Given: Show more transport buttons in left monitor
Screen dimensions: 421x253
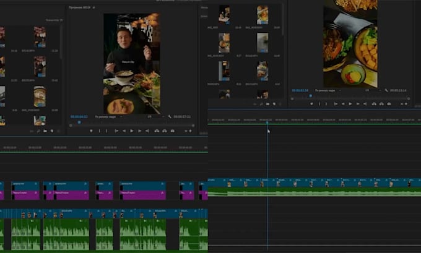Looking at the screenshot, I should [x=186, y=131].
